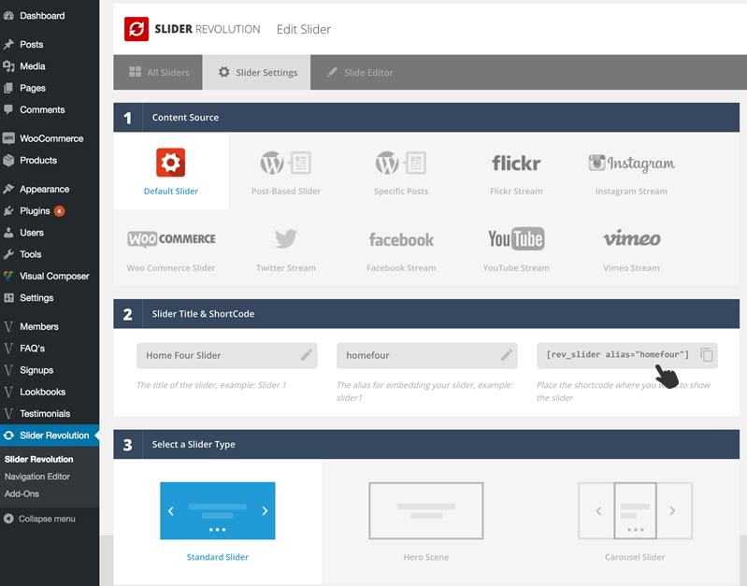Select the WooCommerce Slider logo
747x586 pixels.
click(x=171, y=238)
